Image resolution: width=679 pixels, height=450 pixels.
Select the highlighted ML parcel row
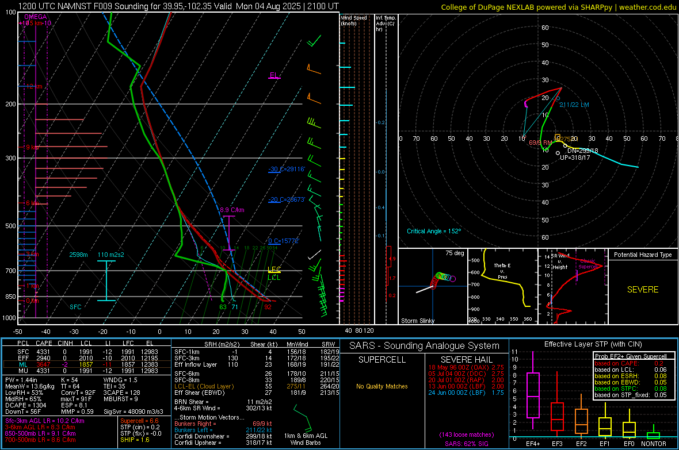87,364
